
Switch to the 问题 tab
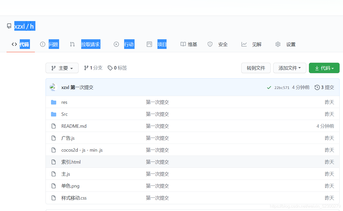coord(49,44)
